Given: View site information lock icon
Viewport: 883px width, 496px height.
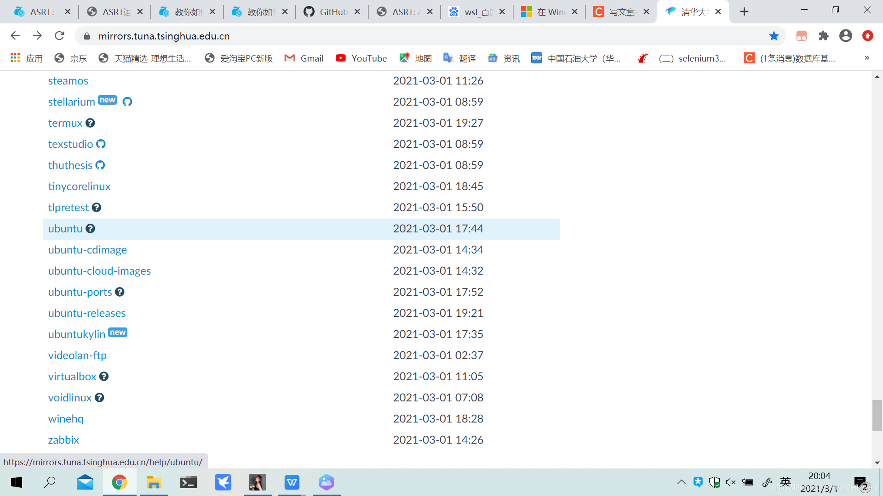Looking at the screenshot, I should pos(86,36).
